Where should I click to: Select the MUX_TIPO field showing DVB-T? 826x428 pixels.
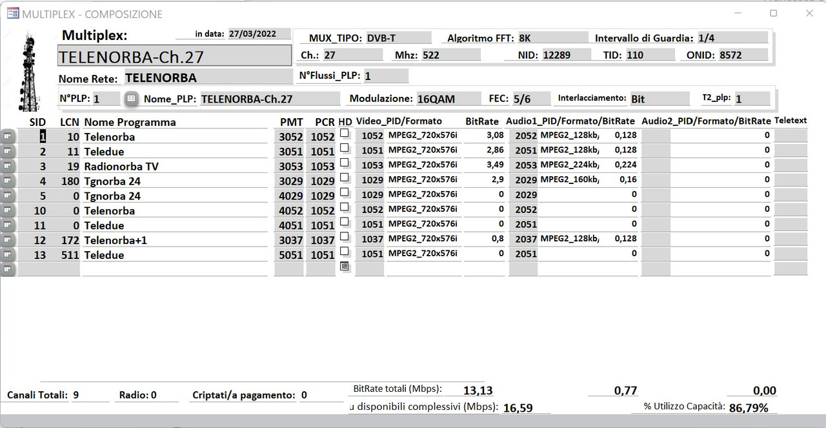(398, 38)
